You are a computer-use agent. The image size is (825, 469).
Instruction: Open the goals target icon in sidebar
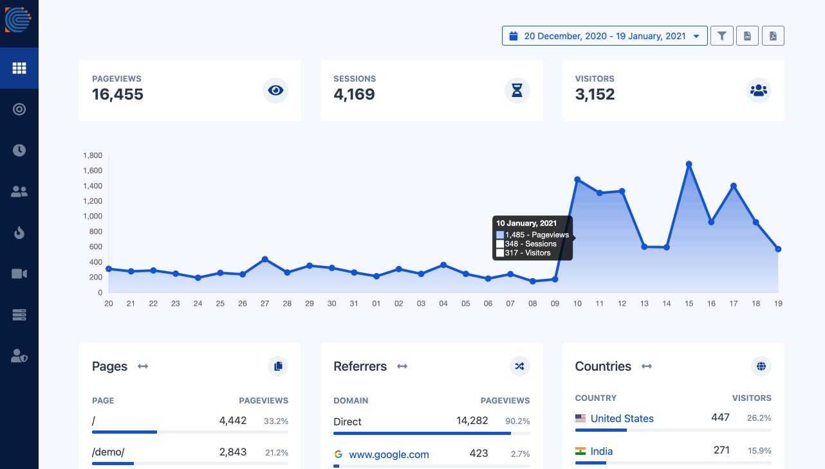tap(19, 109)
